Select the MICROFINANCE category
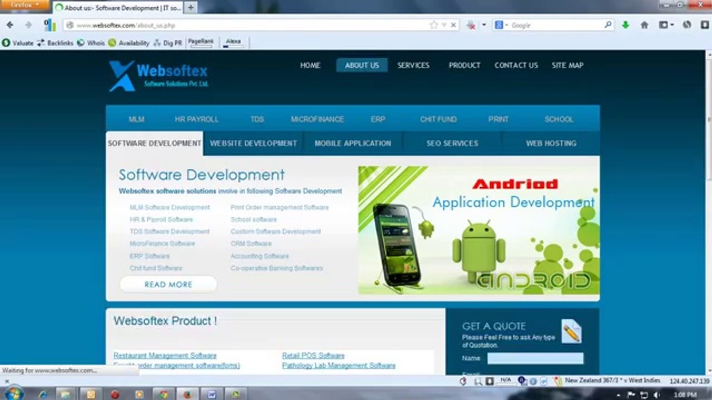 [x=317, y=119]
